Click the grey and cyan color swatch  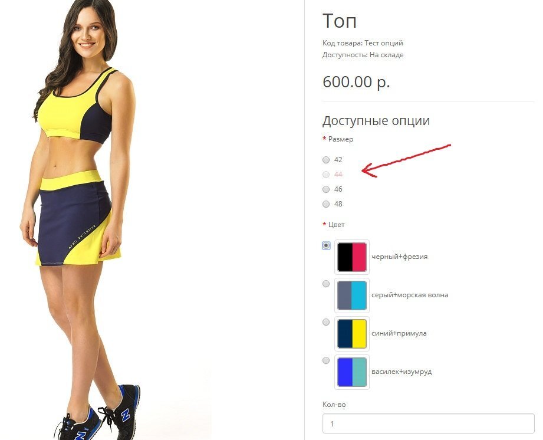coord(352,295)
